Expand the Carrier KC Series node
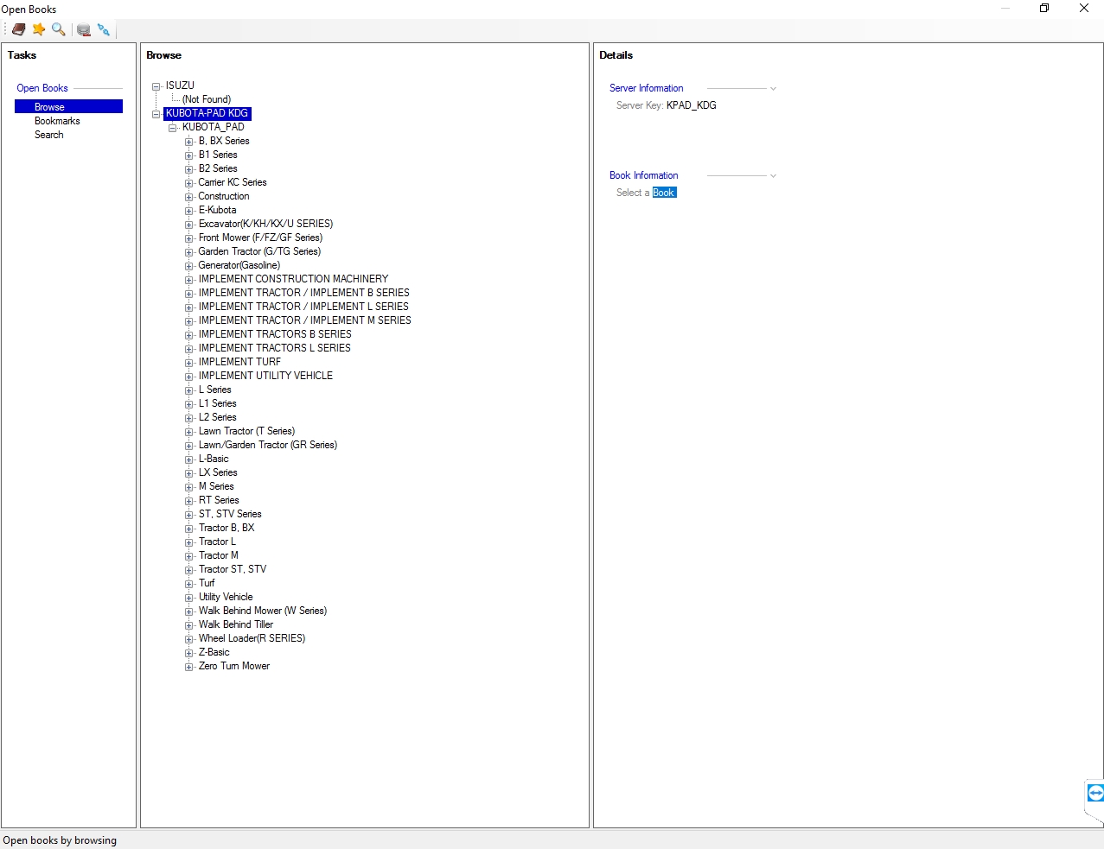This screenshot has height=849, width=1104. [x=189, y=183]
